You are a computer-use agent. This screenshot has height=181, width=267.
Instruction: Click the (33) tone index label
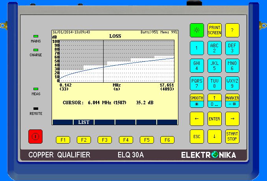pos(64,89)
